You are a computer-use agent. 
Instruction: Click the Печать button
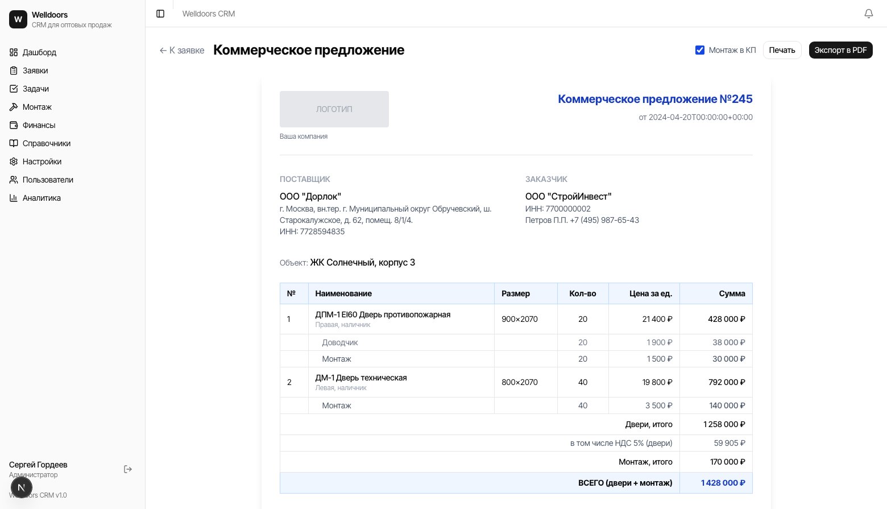(x=782, y=50)
